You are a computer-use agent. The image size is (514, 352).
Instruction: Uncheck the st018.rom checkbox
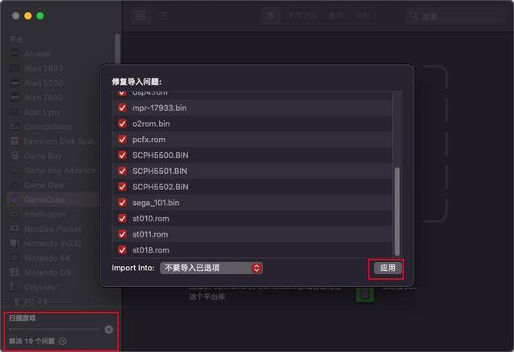tap(122, 250)
